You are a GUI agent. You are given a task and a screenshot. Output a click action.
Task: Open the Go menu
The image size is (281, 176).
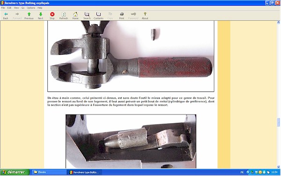tap(23, 8)
